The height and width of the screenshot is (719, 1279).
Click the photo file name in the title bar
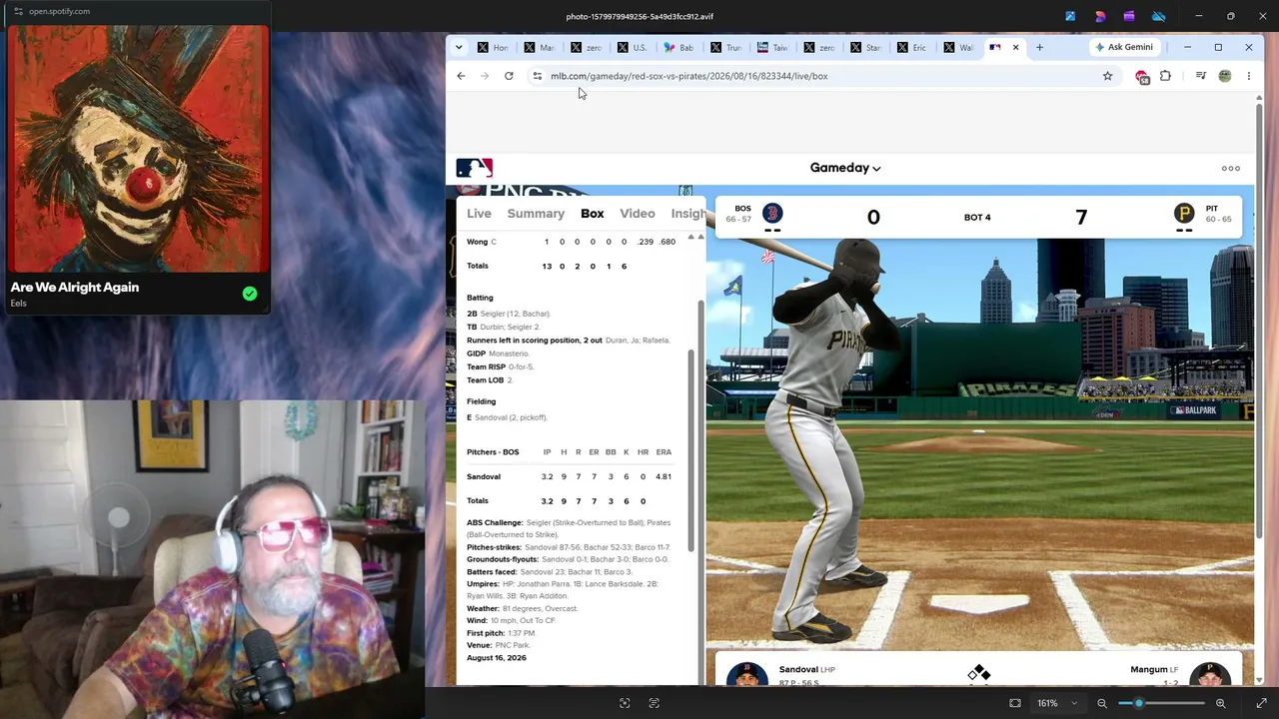pyautogui.click(x=639, y=16)
